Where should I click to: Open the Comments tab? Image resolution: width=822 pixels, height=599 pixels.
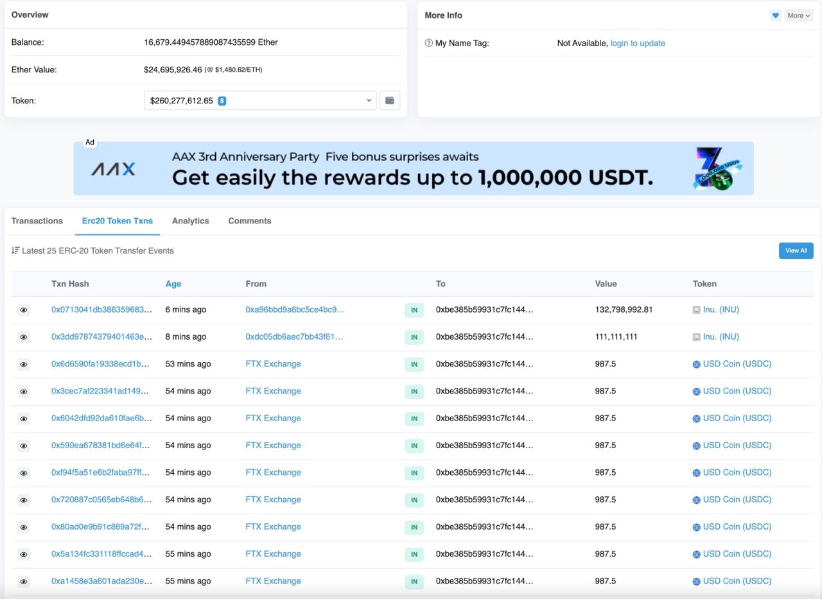250,221
